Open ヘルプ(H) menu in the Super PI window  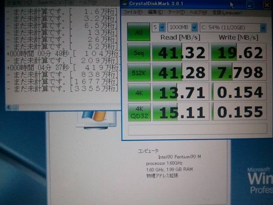coord(88,2)
